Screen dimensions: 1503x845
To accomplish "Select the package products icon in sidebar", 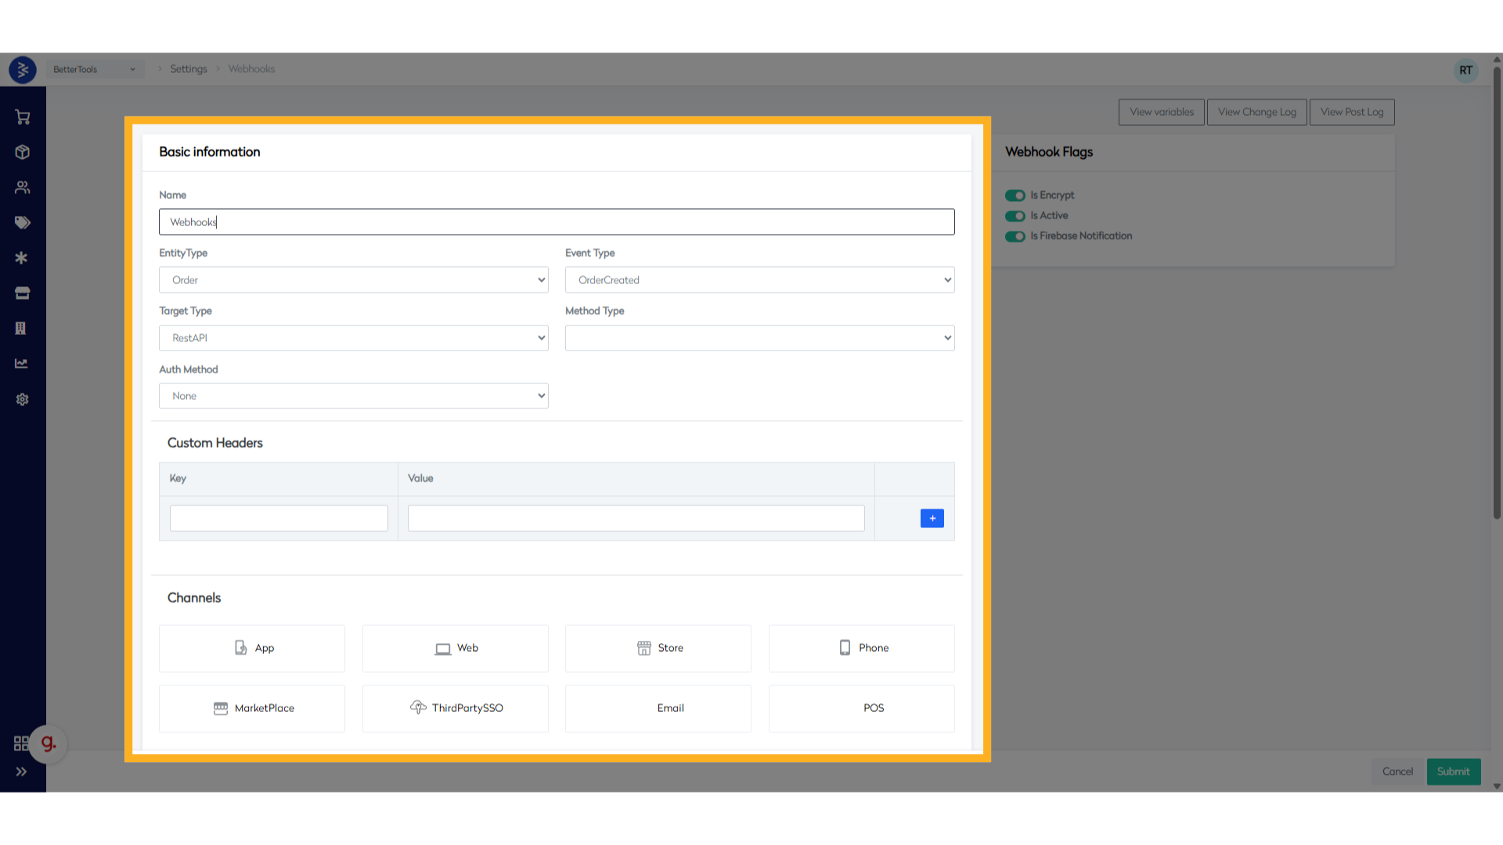I will point(22,152).
